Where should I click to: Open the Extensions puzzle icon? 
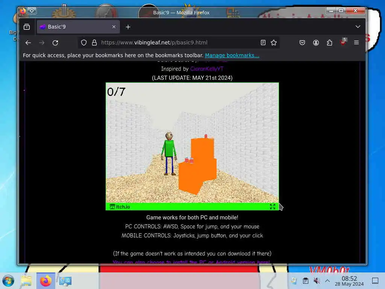click(329, 43)
